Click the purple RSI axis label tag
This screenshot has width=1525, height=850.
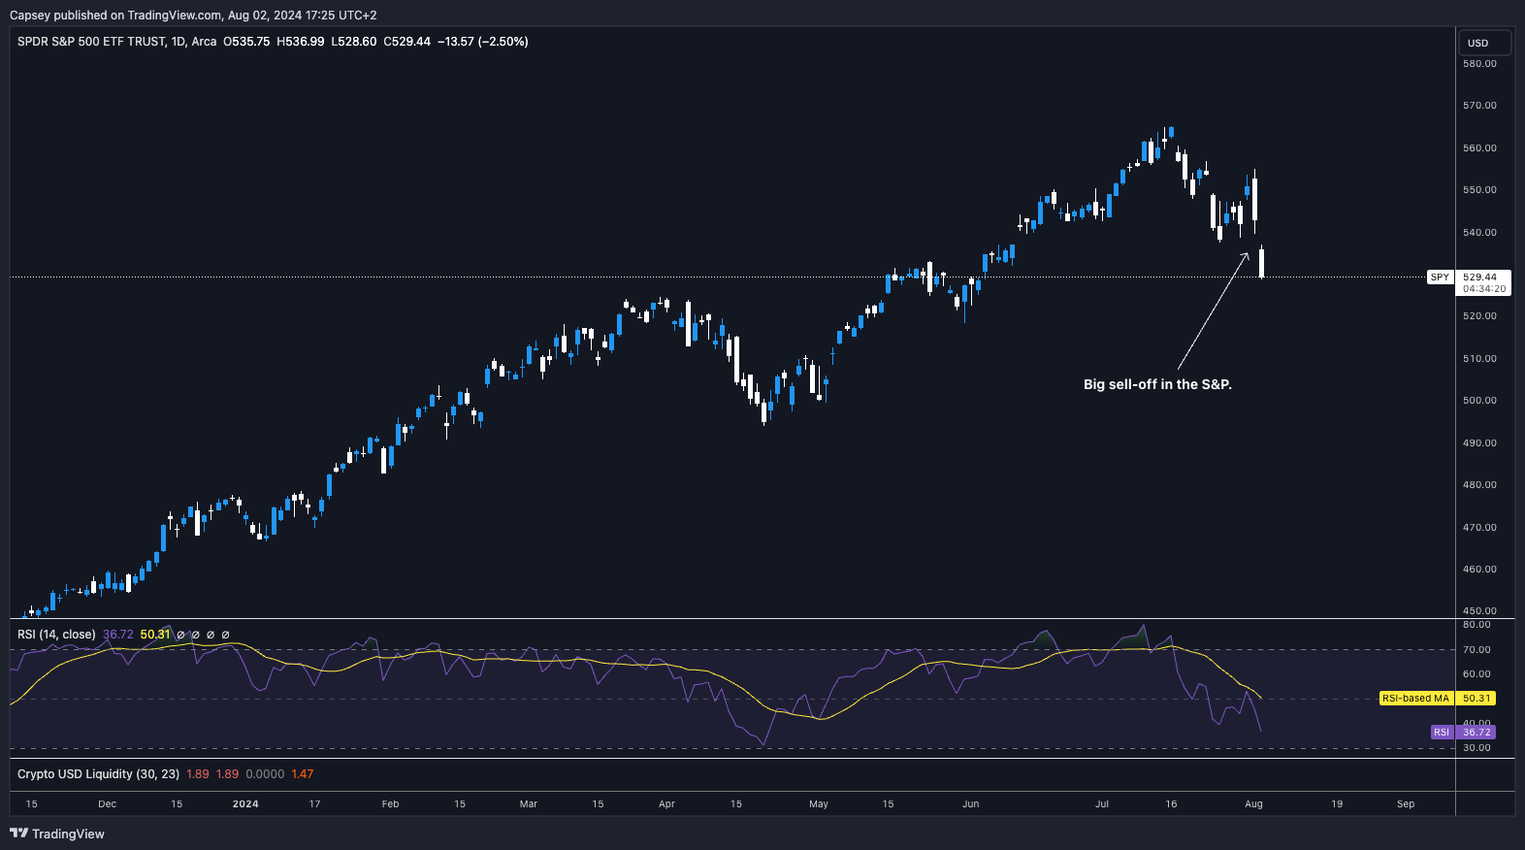[1442, 733]
